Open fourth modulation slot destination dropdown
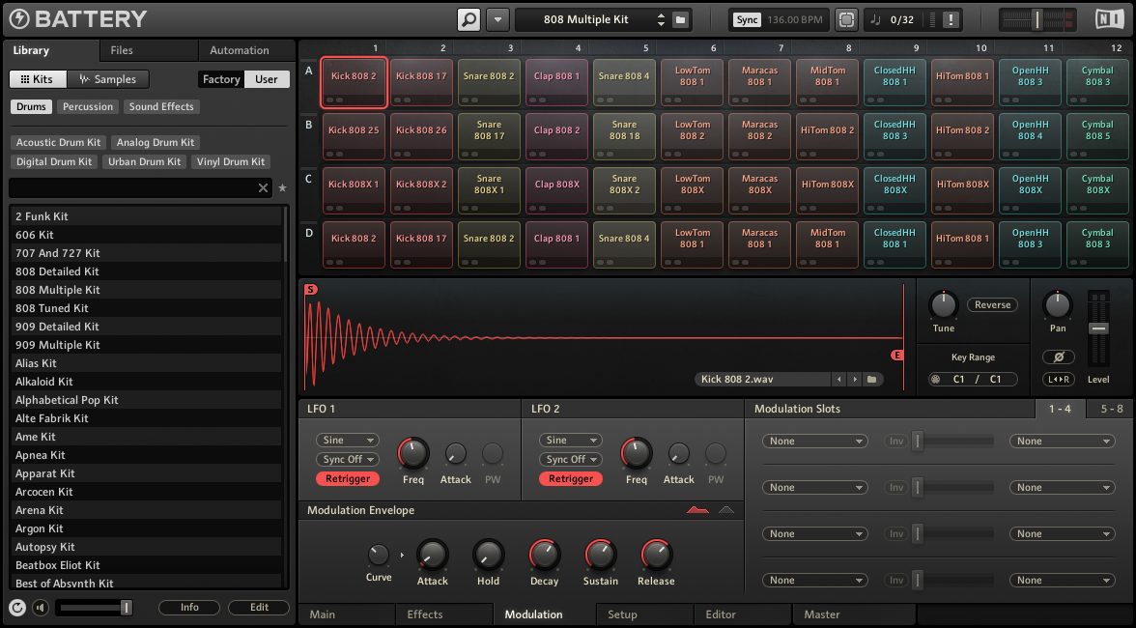 (1062, 581)
